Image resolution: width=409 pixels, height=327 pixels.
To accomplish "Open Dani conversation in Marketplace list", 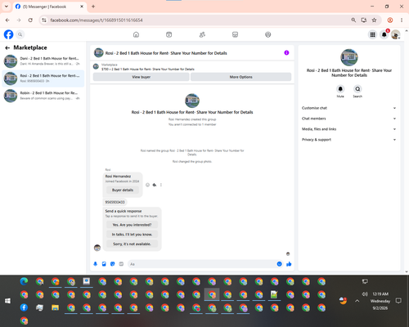I will coord(43,61).
